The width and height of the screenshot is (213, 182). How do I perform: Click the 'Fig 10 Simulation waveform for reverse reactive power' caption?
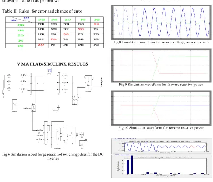(x=161, y=128)
